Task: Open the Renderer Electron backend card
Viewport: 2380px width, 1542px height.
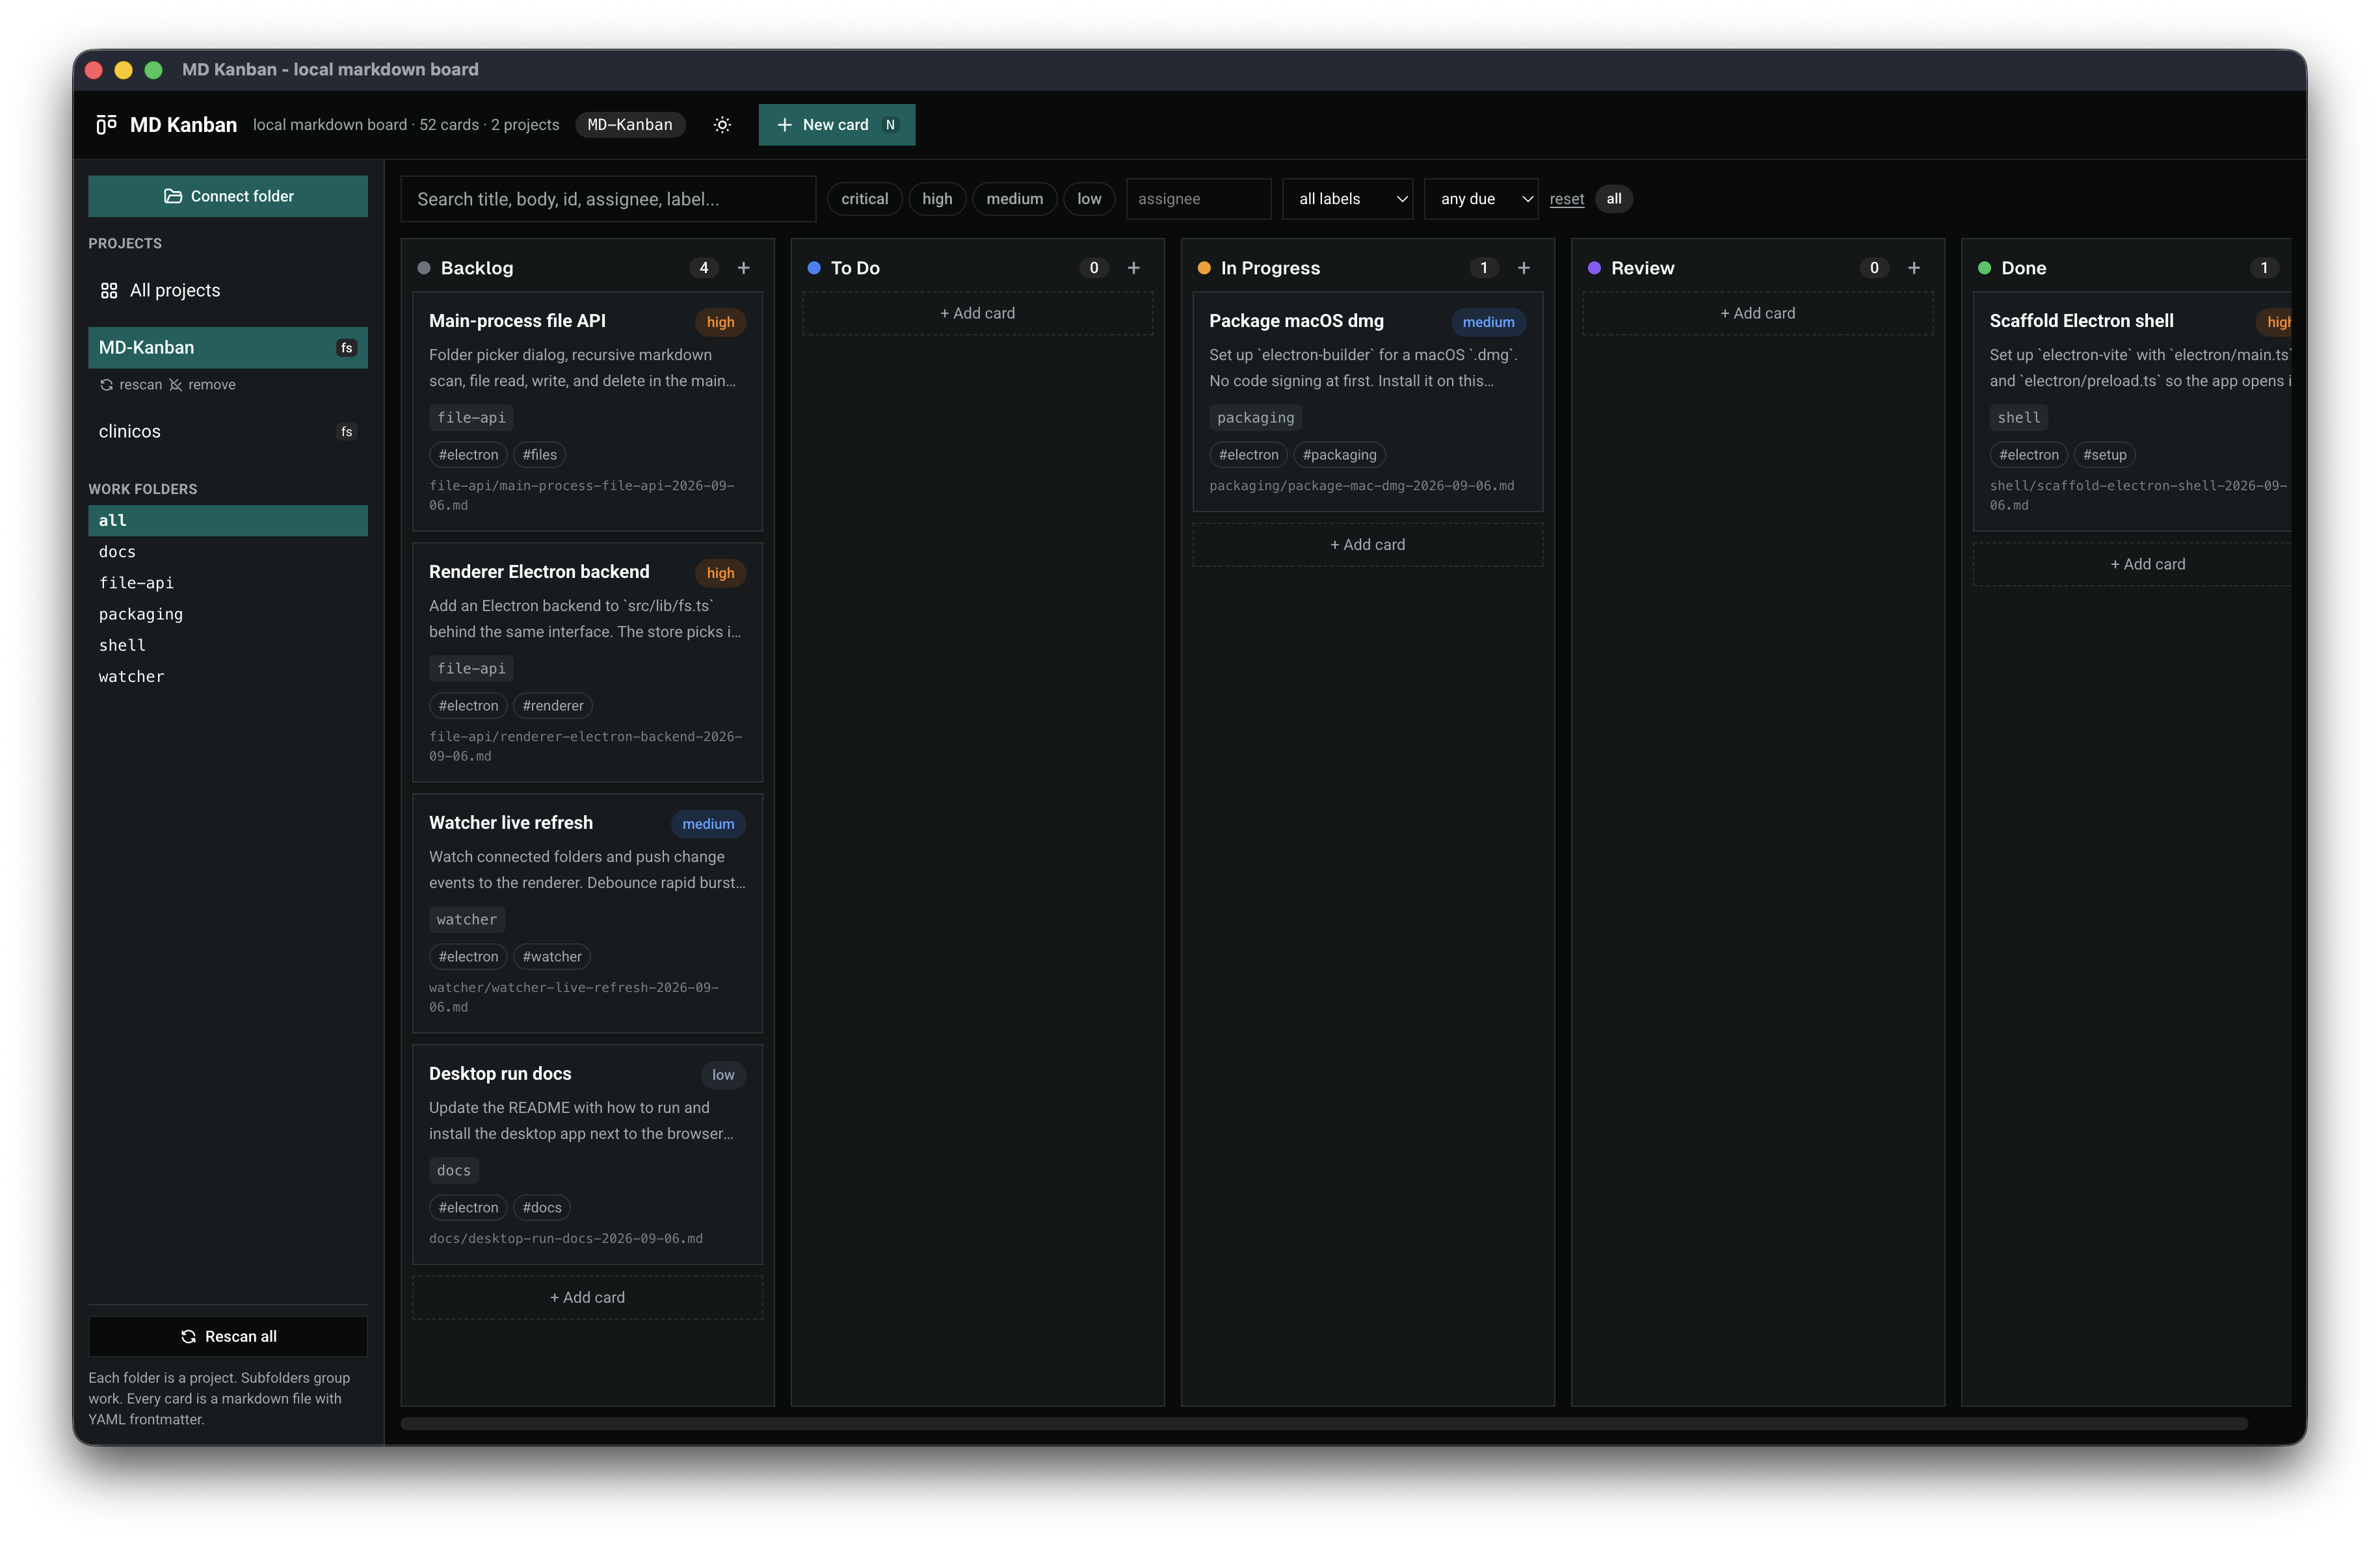Action: click(587, 662)
